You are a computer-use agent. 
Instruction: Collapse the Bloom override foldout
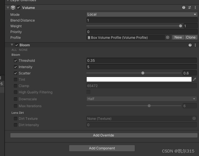tap(12, 45)
